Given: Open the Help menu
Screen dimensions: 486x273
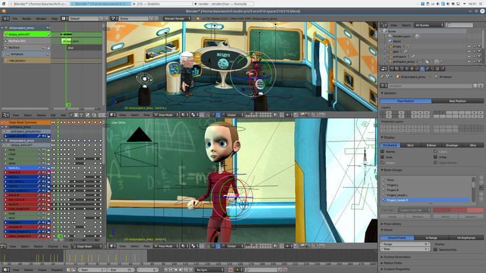Looking at the screenshot, I should pos(55,18).
